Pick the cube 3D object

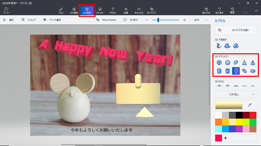tap(219, 63)
